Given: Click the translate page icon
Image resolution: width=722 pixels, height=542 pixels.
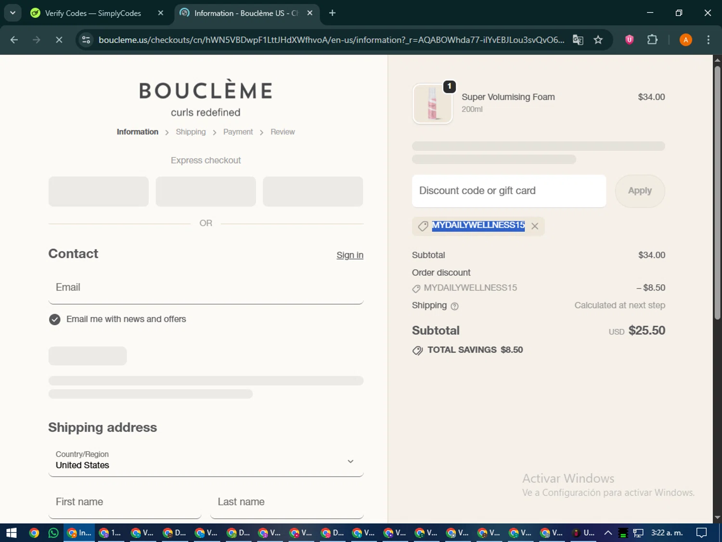Looking at the screenshot, I should pyautogui.click(x=578, y=40).
